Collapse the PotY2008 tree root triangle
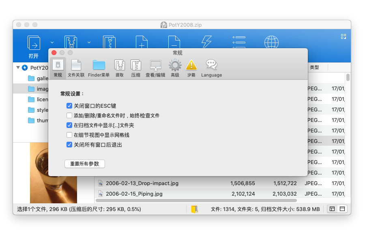 click(18, 68)
